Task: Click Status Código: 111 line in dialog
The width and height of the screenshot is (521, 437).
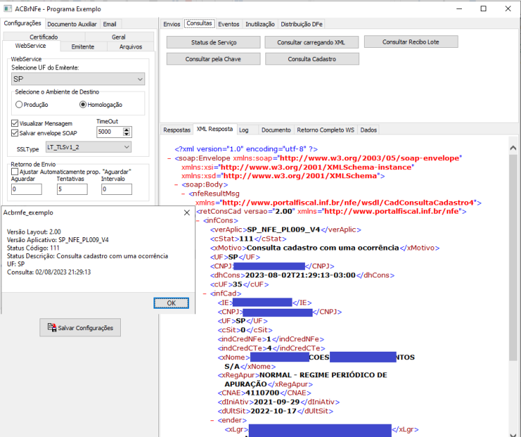Action: [x=33, y=248]
